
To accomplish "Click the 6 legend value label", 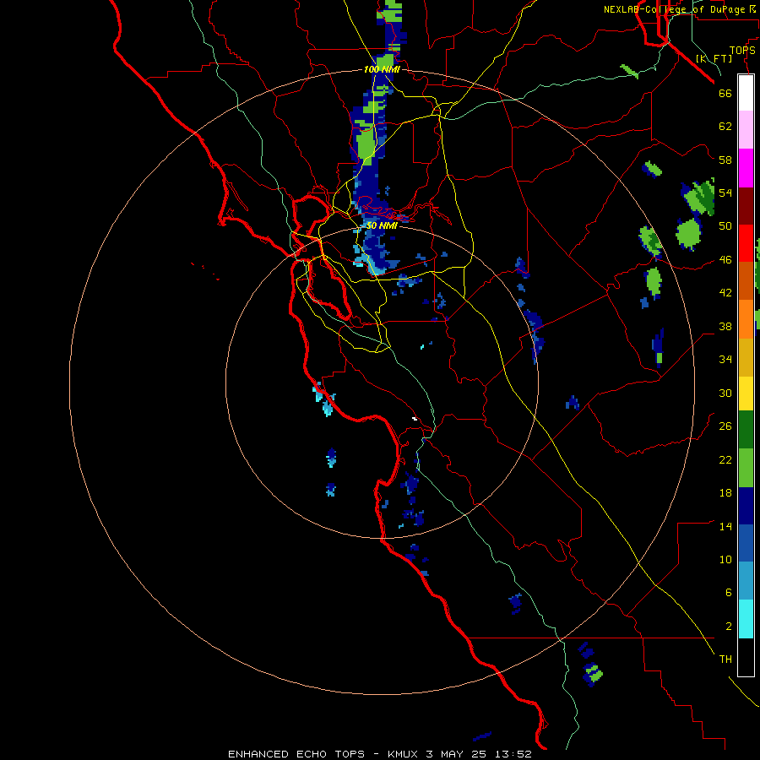I will pos(729,593).
